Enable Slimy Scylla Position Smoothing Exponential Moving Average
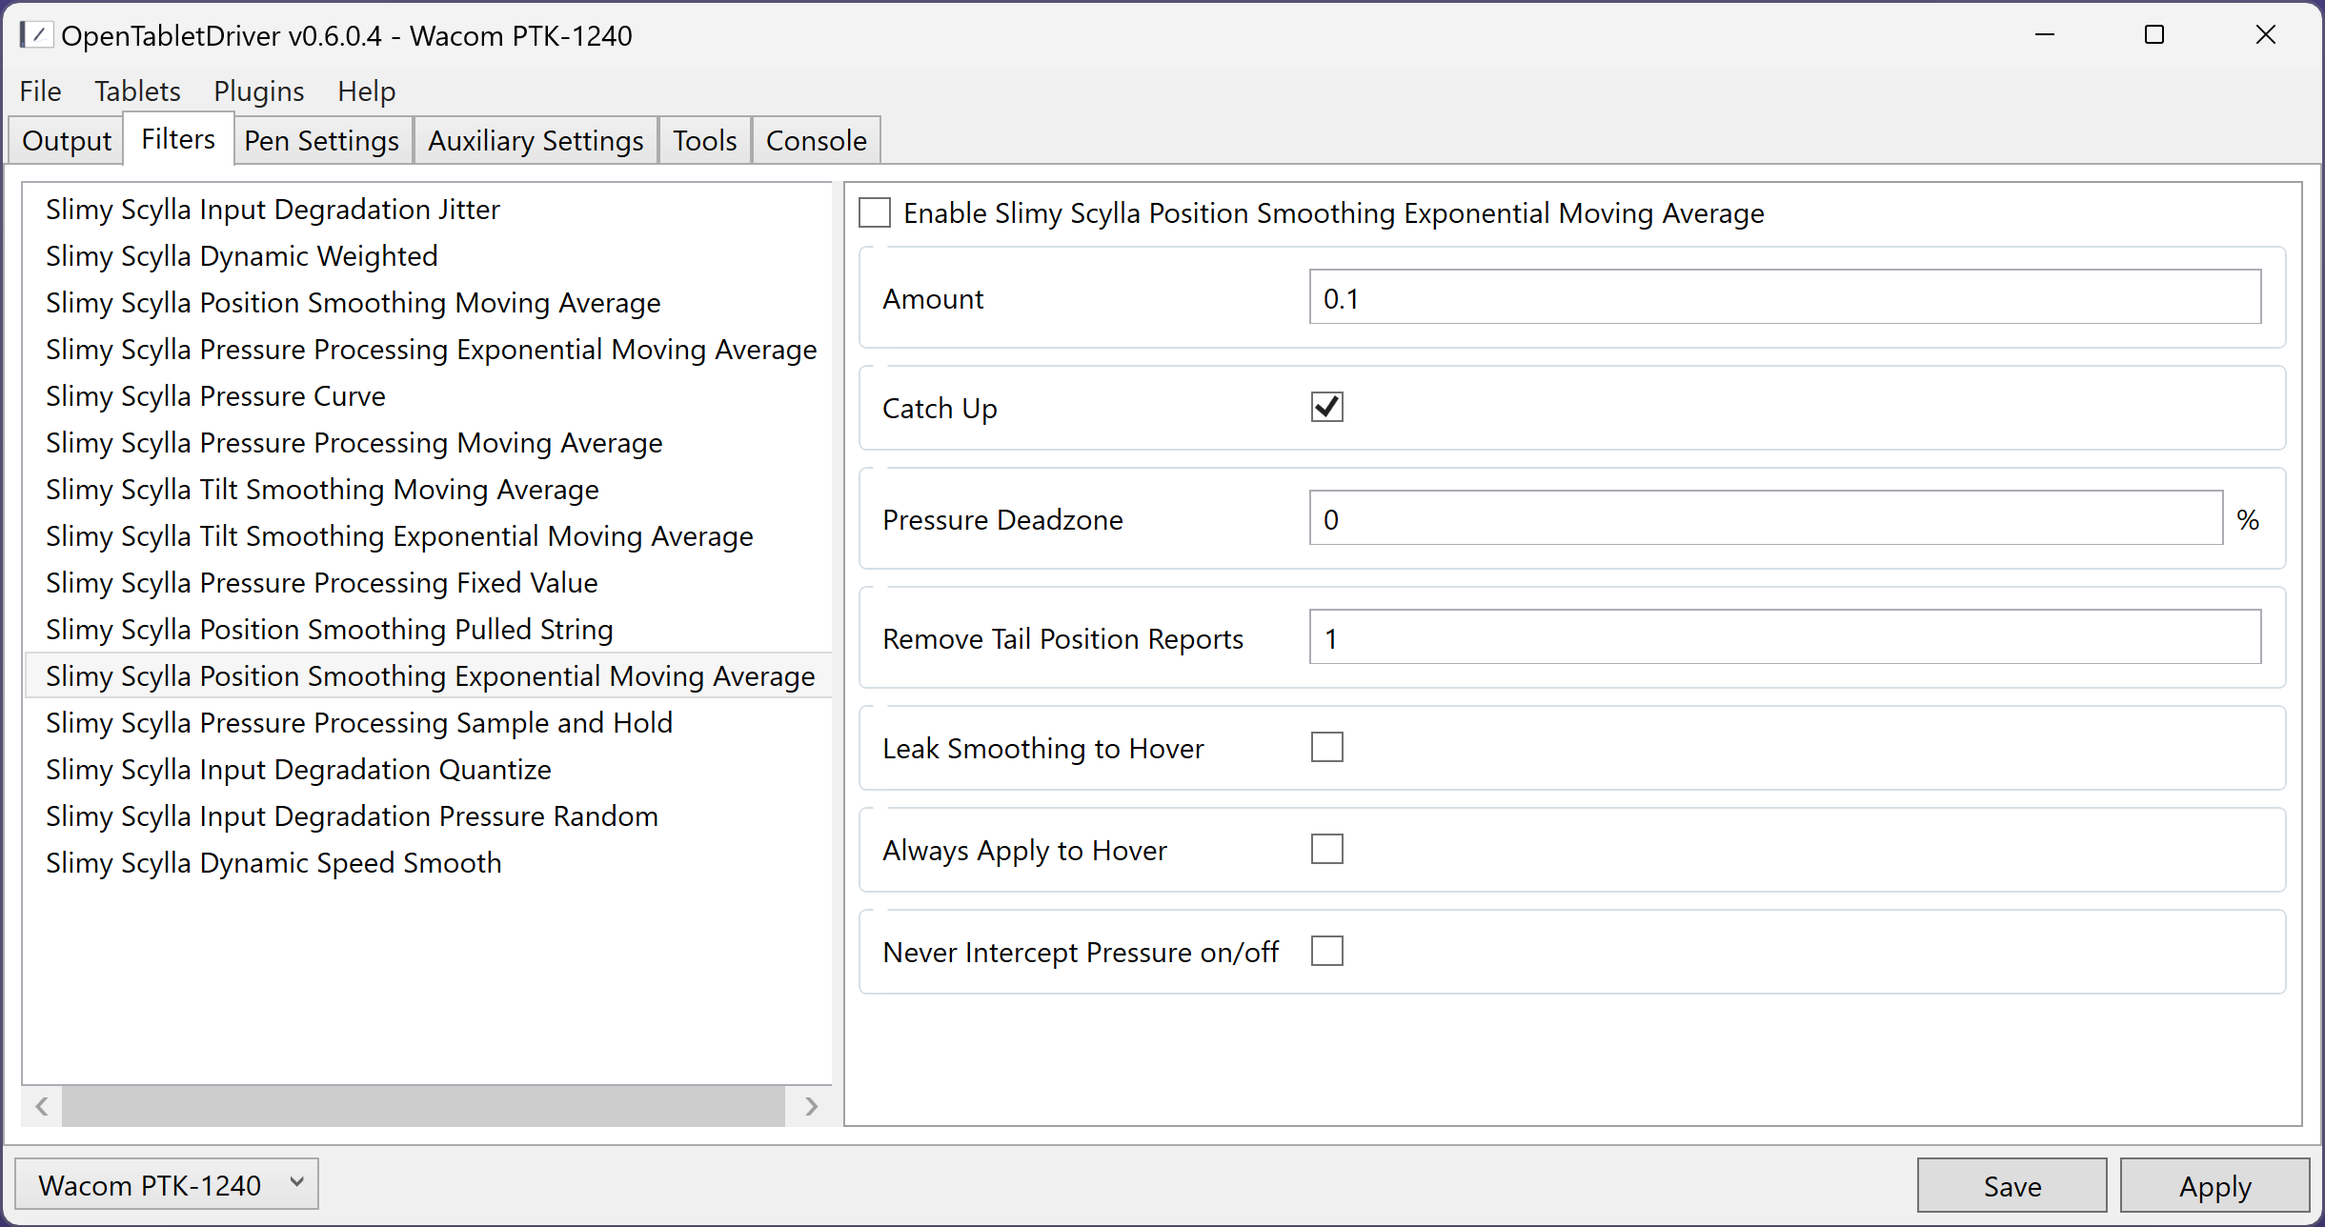2325x1227 pixels. (875, 212)
